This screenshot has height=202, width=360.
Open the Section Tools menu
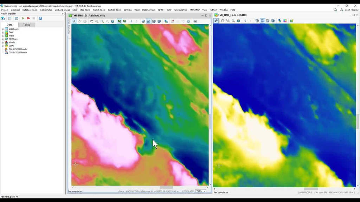coord(114,10)
